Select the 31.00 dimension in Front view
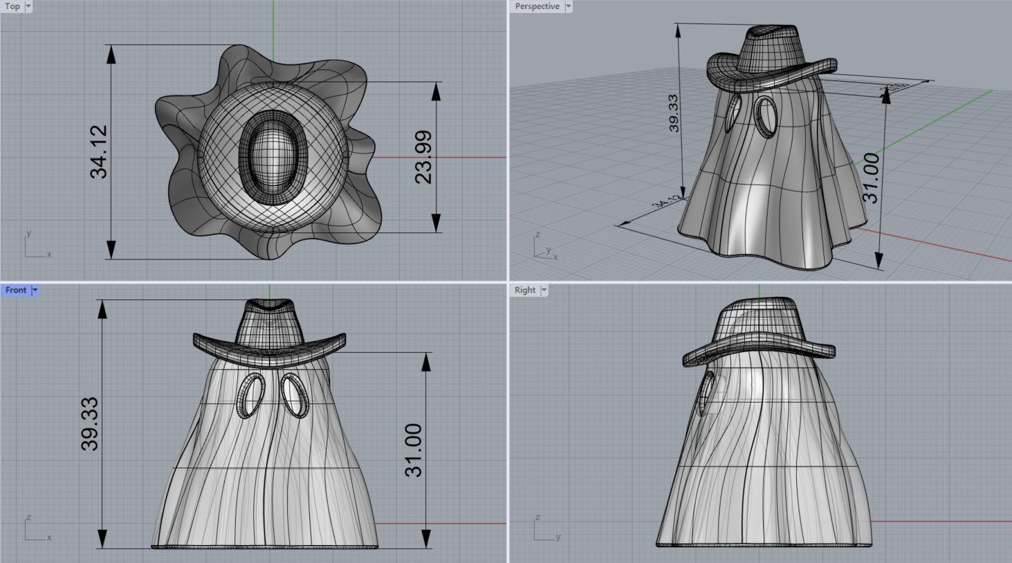The height and width of the screenshot is (563, 1012). point(413,450)
